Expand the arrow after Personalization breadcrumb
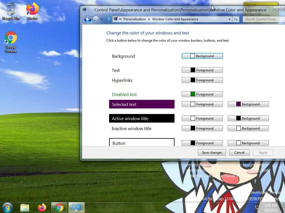 (x=149, y=19)
